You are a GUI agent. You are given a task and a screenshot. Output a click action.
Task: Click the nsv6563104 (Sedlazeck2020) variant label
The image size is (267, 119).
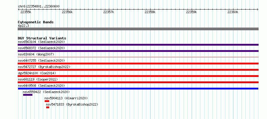click(x=41, y=42)
